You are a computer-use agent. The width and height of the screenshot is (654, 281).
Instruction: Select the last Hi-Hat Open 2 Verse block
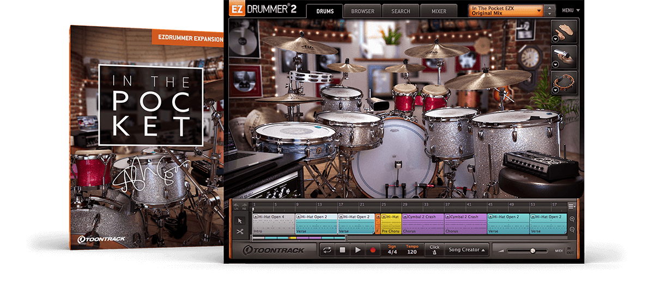coord(548,223)
